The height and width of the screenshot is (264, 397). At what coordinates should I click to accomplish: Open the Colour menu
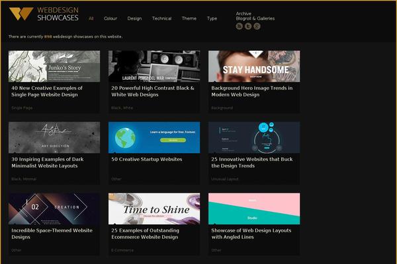pos(110,18)
